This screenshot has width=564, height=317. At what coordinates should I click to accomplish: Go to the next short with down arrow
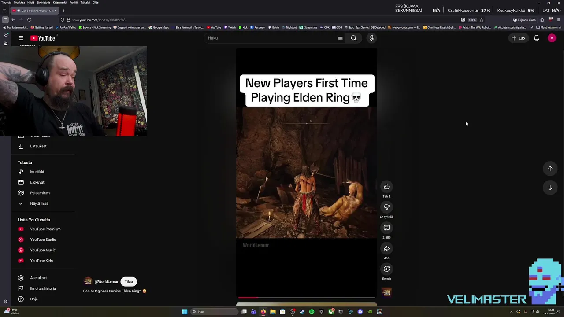[x=550, y=188]
